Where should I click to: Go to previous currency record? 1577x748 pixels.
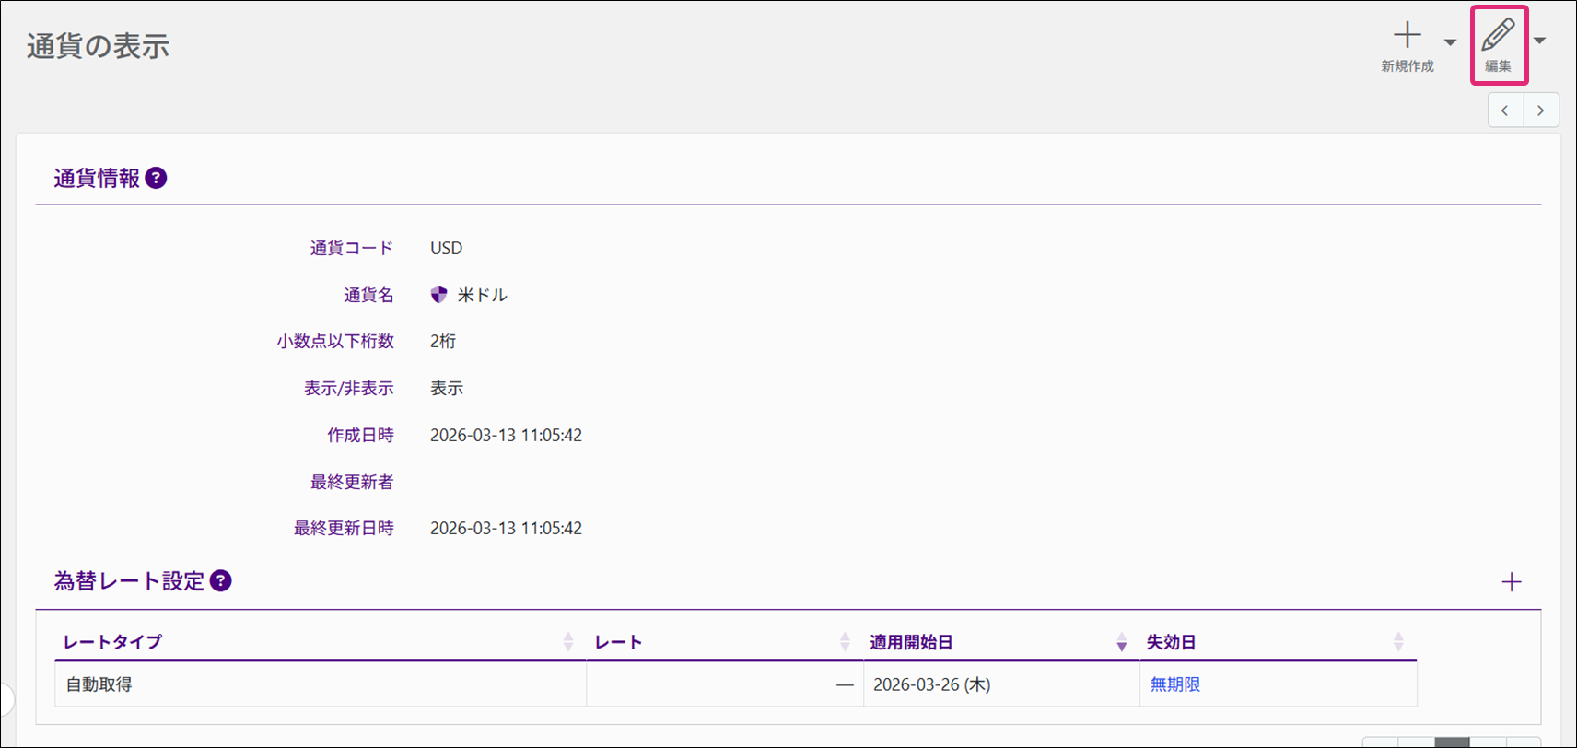pos(1505,111)
